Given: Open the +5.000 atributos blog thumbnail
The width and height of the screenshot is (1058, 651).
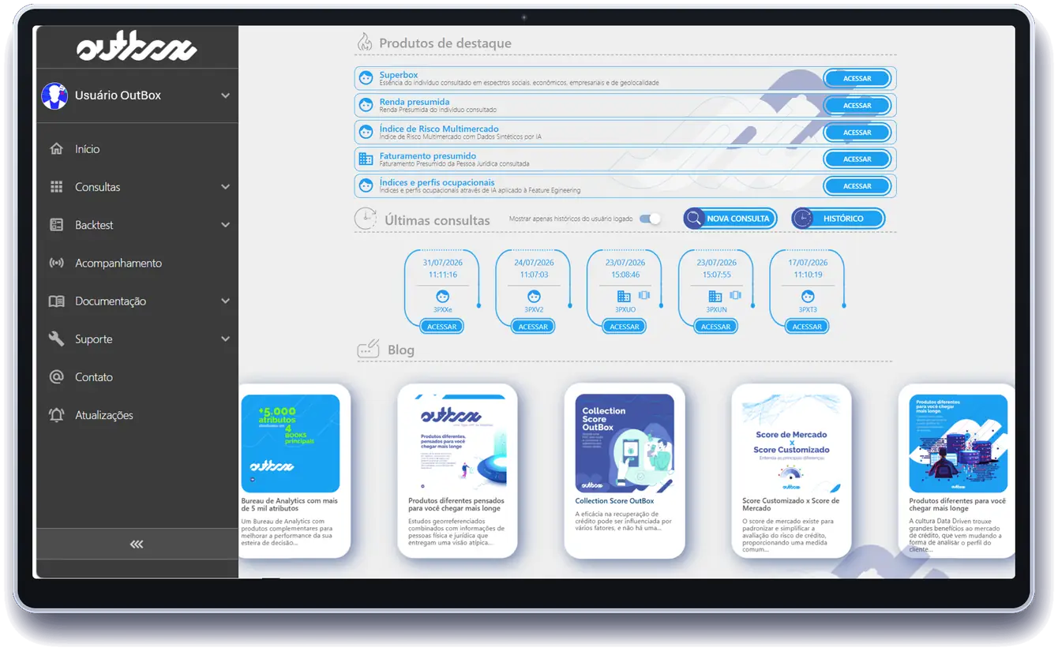Looking at the screenshot, I should click(x=291, y=443).
